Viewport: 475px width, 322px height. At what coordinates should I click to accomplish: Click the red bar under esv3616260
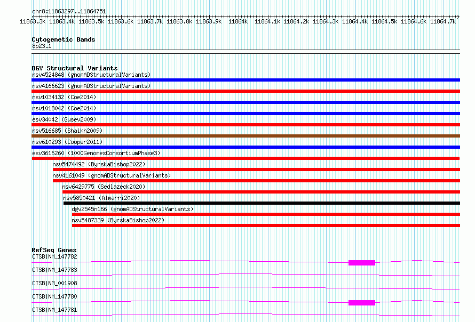[246, 158]
